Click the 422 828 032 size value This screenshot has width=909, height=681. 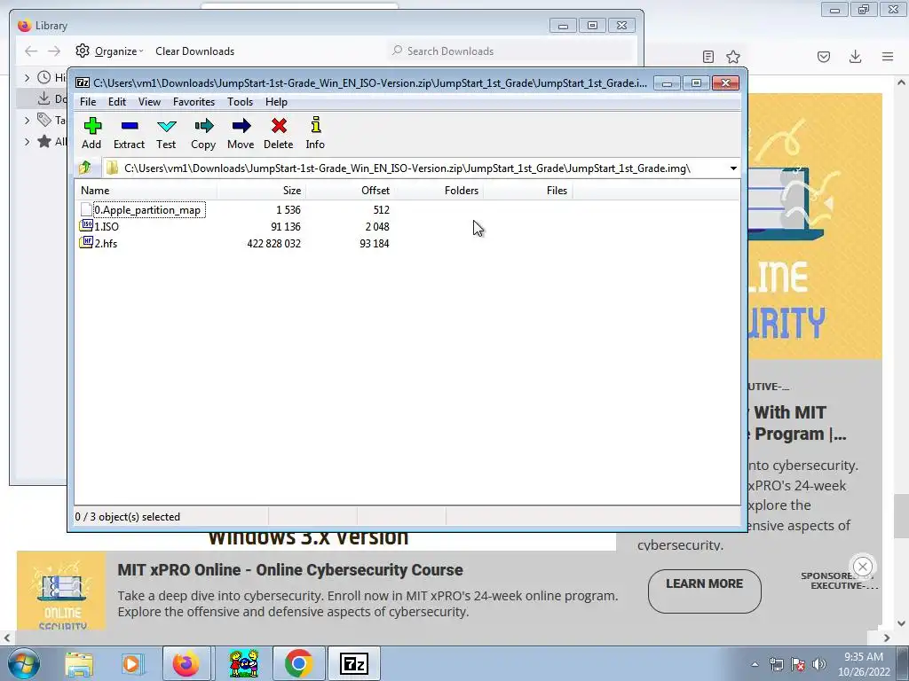[273, 244]
